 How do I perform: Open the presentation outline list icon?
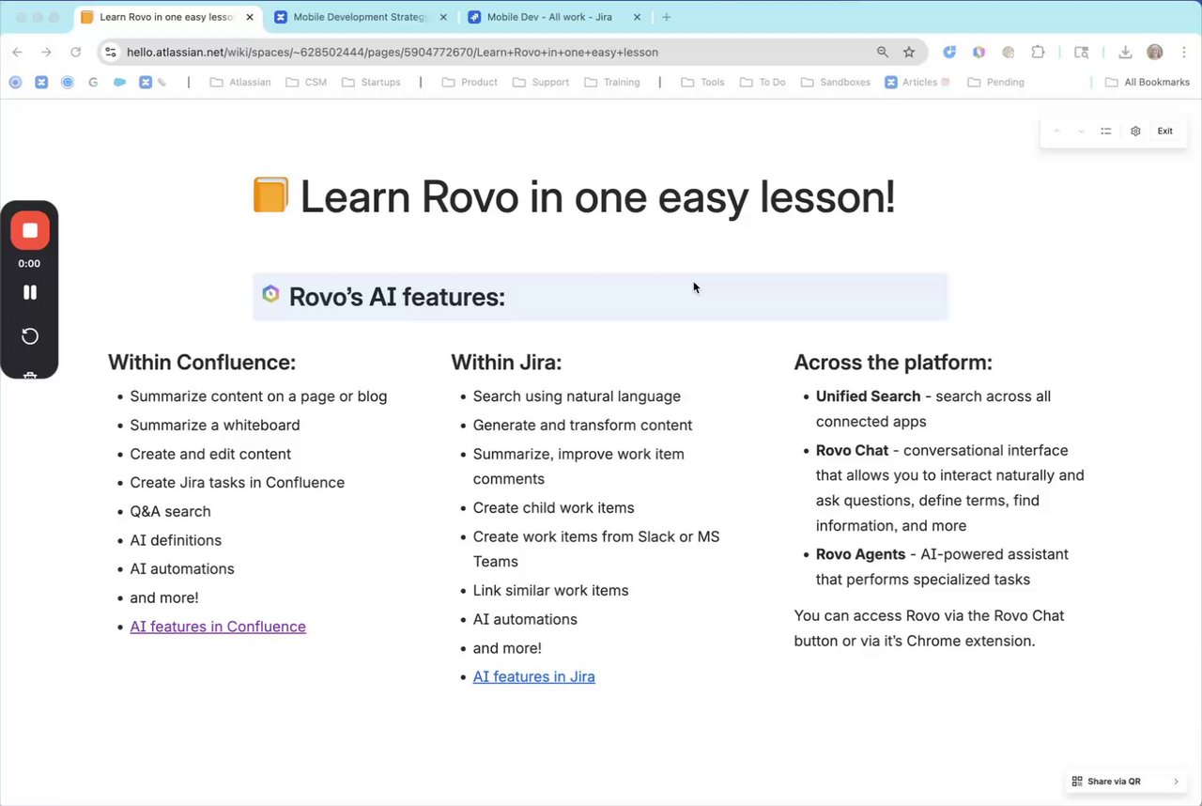[x=1106, y=132]
